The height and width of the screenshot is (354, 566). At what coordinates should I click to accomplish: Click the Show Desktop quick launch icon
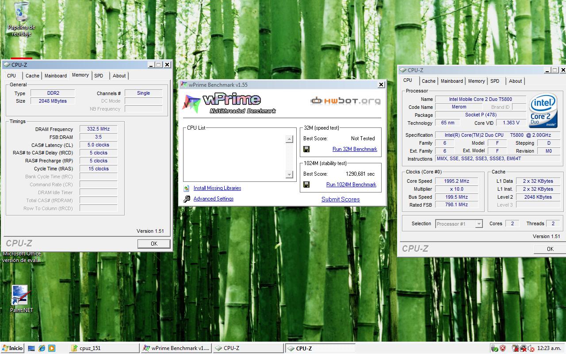click(x=31, y=348)
